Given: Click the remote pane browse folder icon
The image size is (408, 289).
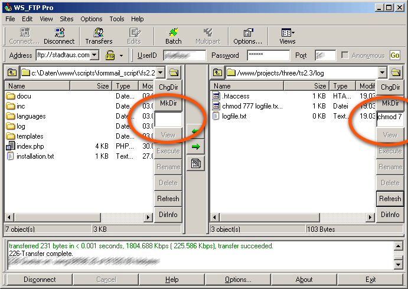Looking at the screenshot, I should 396,73.
